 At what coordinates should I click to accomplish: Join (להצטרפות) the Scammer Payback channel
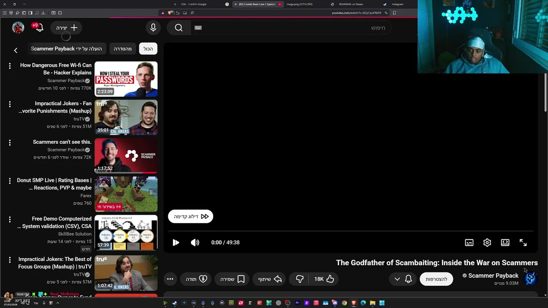(x=436, y=279)
